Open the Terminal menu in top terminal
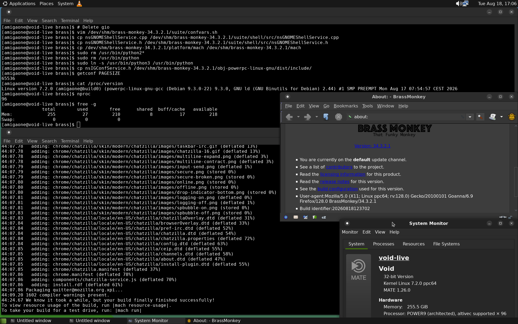 coord(70,21)
